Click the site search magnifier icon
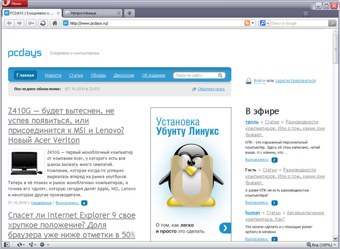 220,75
